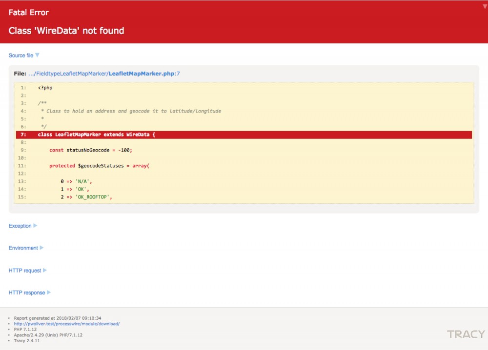The height and width of the screenshot is (350, 488).
Task: Expand the Exception section
Action: [x=20, y=226]
